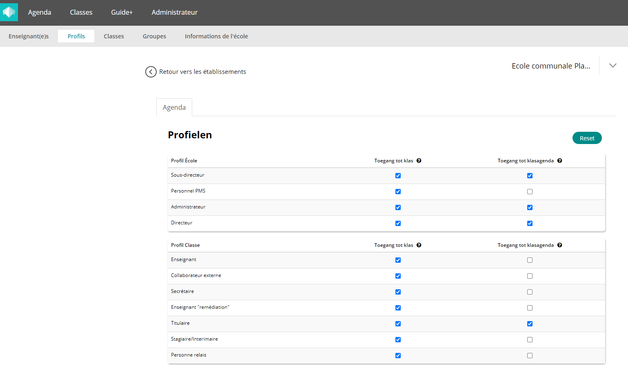628x368 pixels.
Task: Select the Agenda sub-tab above Profielen
Action: pyautogui.click(x=174, y=107)
